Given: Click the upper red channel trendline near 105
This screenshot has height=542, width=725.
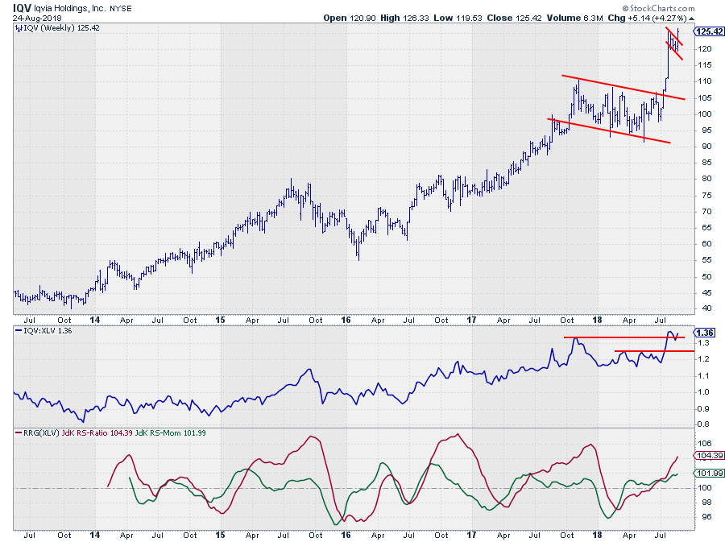Looking at the screenshot, I should pyautogui.click(x=623, y=87).
